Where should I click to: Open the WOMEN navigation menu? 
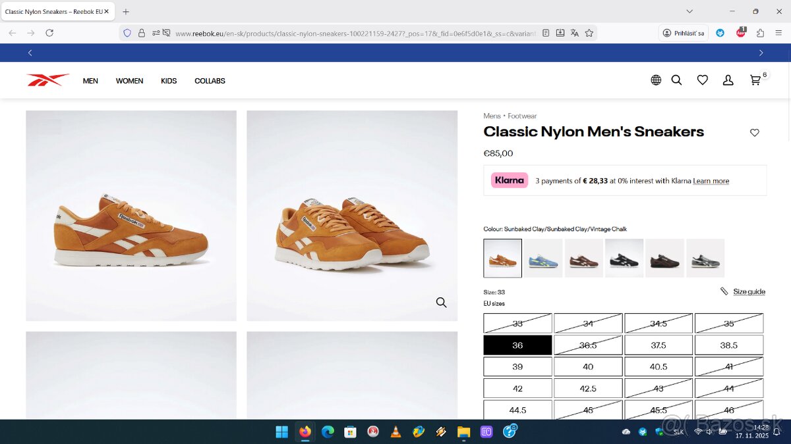[x=129, y=80]
